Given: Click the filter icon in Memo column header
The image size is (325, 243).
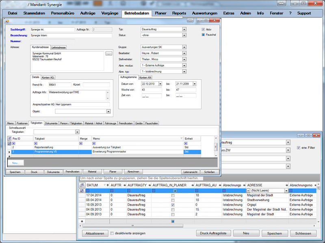Looking at the screenshot, I should tap(181, 139).
